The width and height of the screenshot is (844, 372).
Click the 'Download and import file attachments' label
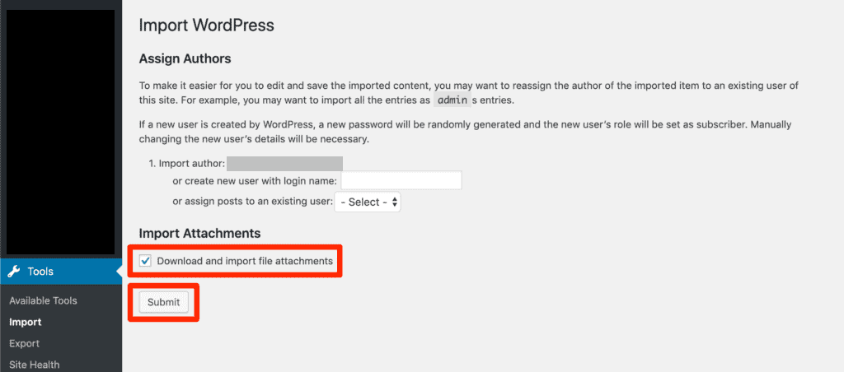point(245,262)
